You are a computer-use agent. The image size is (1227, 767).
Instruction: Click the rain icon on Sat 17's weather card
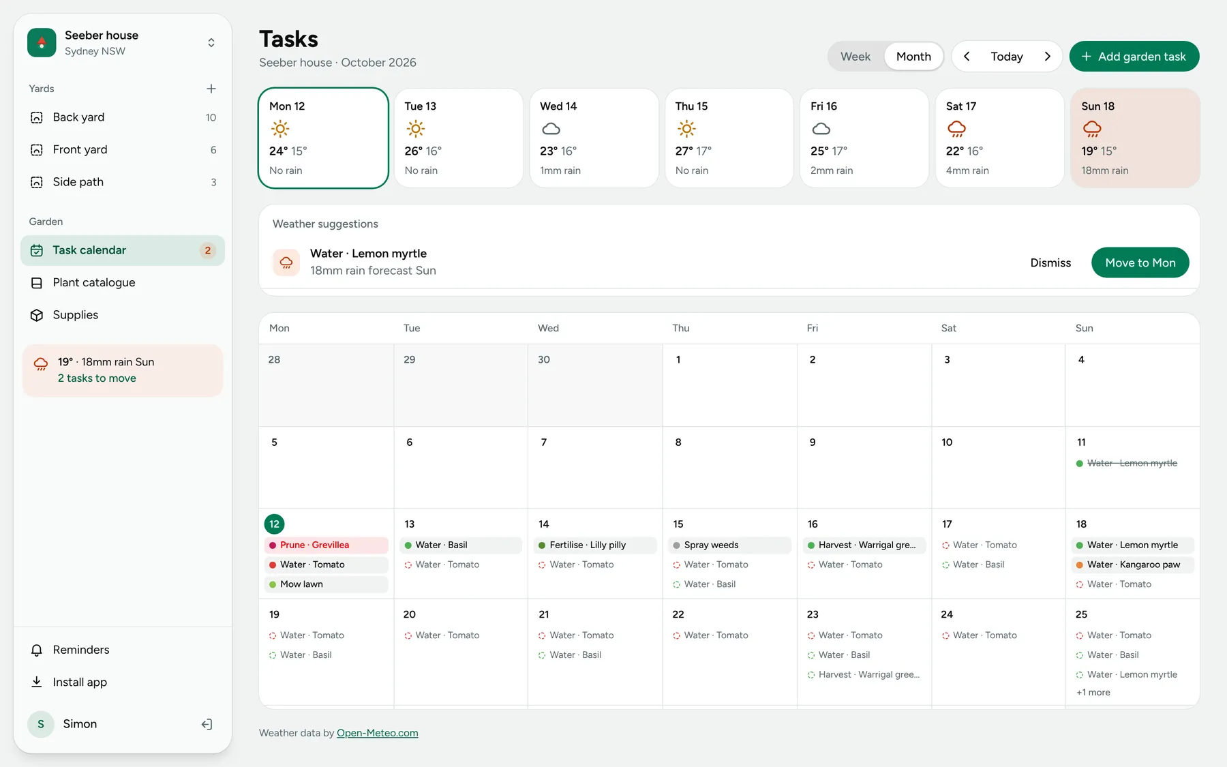click(957, 129)
